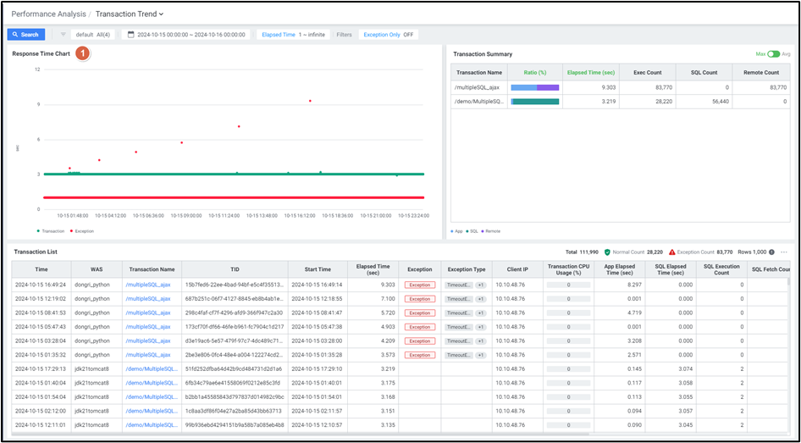The image size is (801, 443).
Task: Click the filter funnel icon
Action: point(64,35)
